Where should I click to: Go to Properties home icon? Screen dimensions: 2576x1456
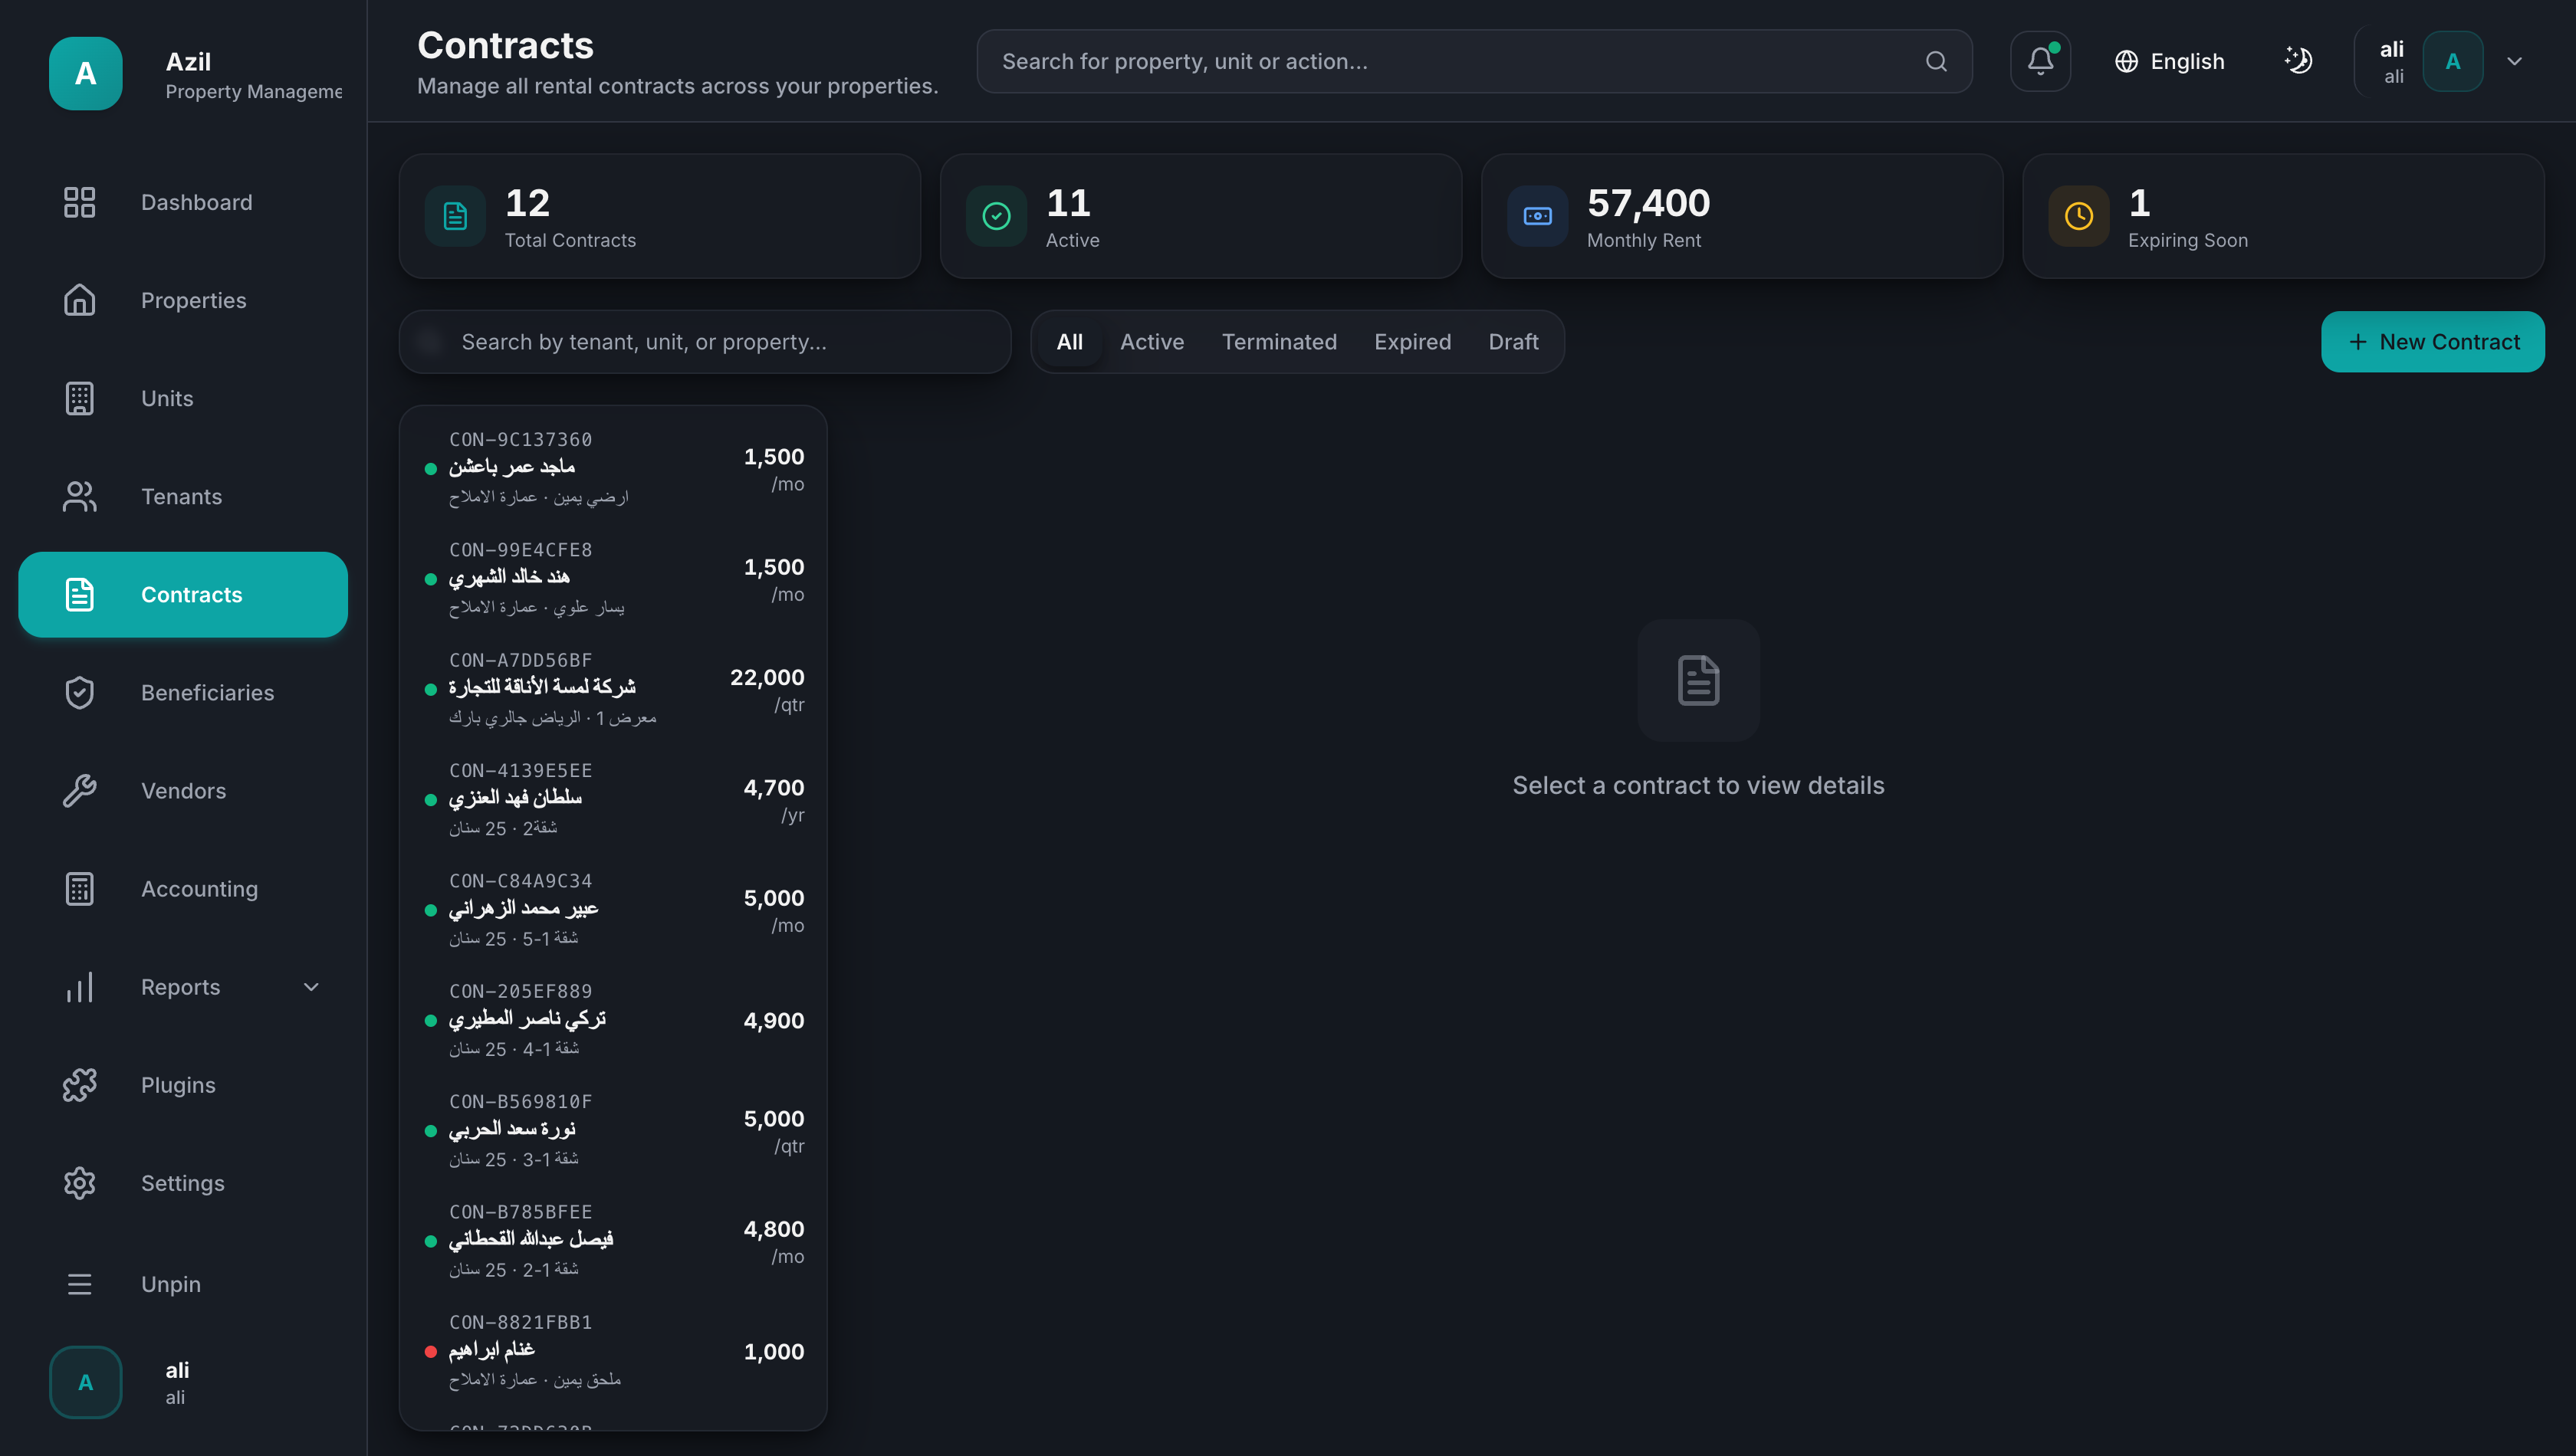(80, 300)
